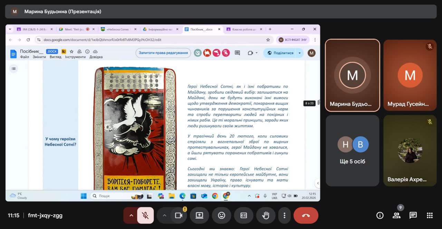442x229 pixels.
Task: Select Мурад Гусейн… participant tile
Action: coord(410,75)
